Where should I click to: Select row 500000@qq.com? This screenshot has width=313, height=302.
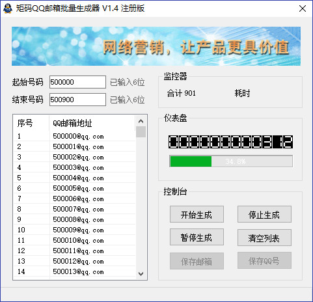(x=75, y=136)
